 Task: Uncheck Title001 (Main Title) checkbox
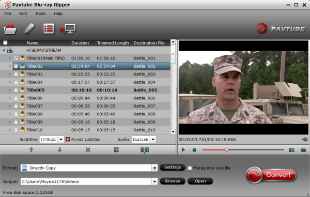16,58
